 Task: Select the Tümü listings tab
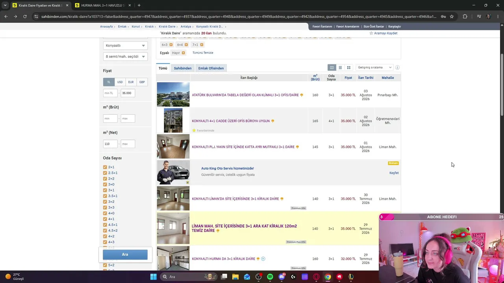pyautogui.click(x=163, y=68)
